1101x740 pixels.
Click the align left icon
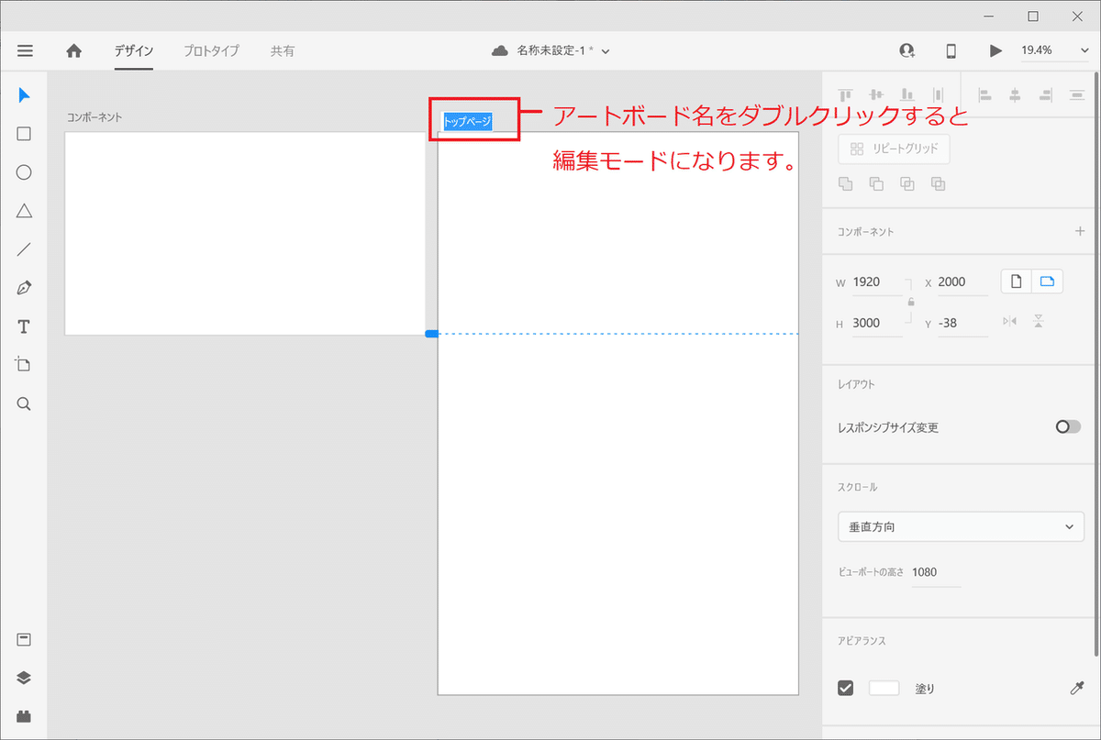[984, 94]
